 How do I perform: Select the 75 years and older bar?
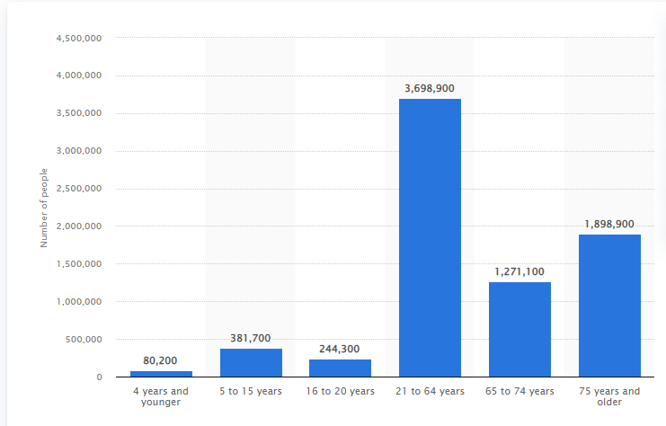pos(609,306)
